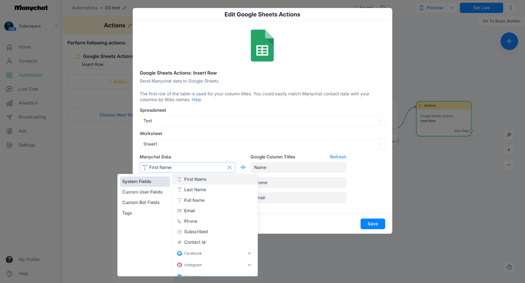The image size is (525, 283).
Task: Expand the Instagram fields group
Action: pyautogui.click(x=249, y=265)
